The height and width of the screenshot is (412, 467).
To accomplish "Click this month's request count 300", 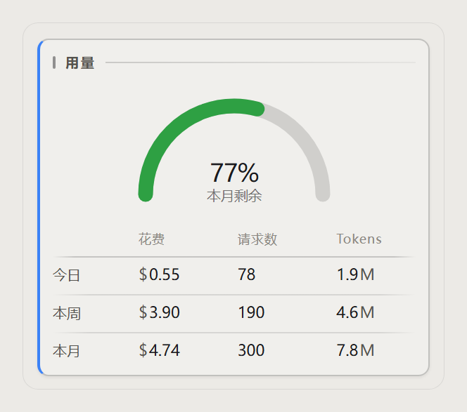I will pyautogui.click(x=251, y=350).
